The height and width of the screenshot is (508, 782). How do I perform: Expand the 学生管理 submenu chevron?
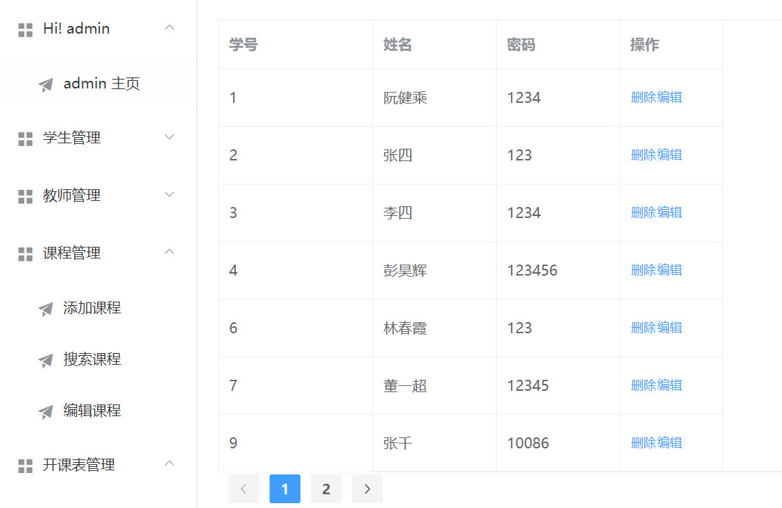[170, 137]
